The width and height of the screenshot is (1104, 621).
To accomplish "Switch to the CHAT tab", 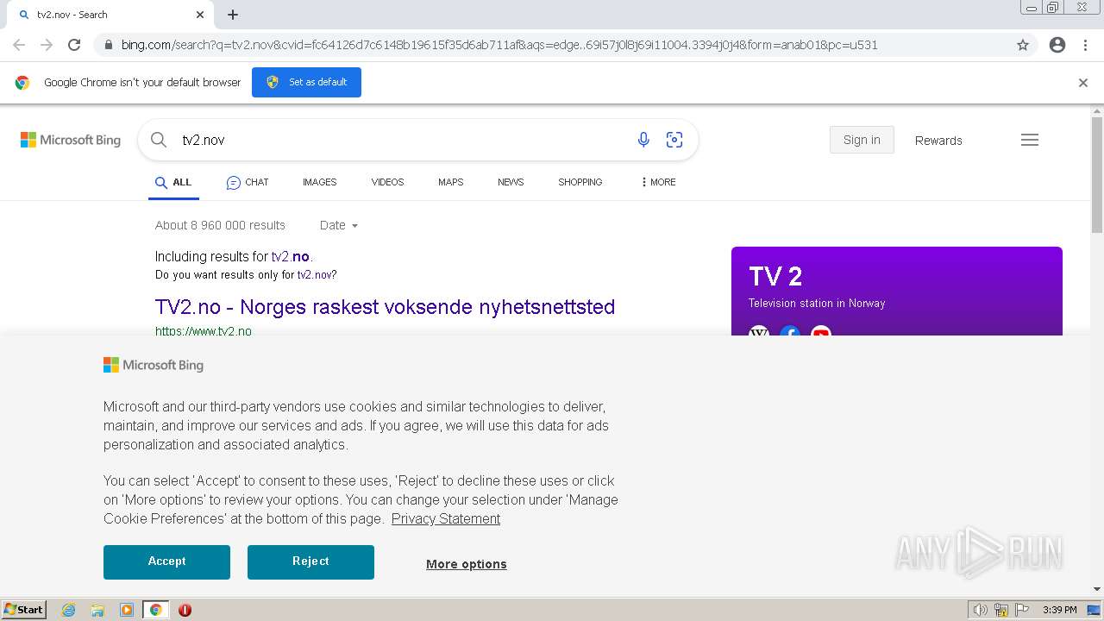I will pyautogui.click(x=248, y=182).
